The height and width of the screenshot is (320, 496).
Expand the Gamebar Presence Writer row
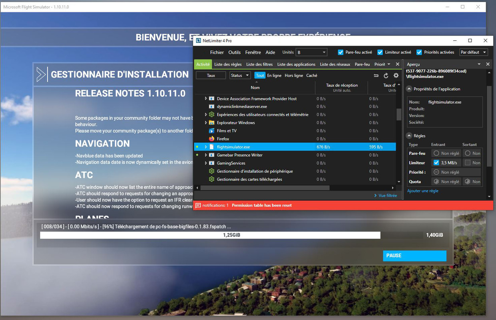click(206, 155)
